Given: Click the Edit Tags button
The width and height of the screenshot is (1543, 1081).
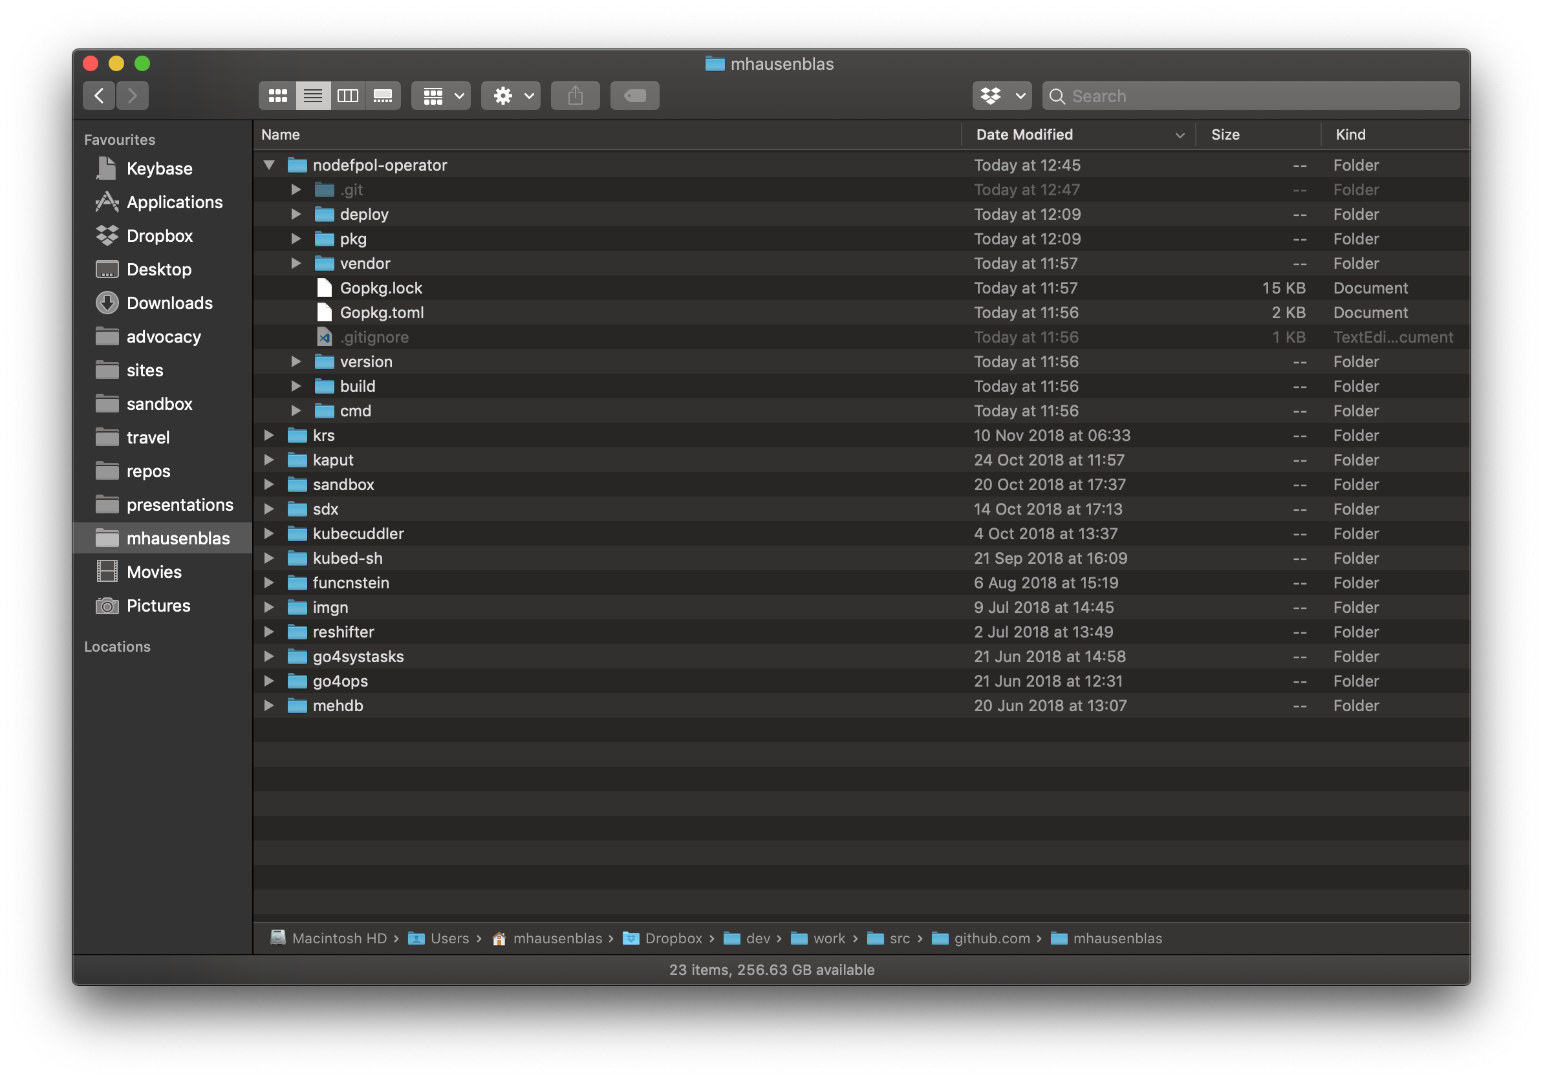Looking at the screenshot, I should (634, 96).
